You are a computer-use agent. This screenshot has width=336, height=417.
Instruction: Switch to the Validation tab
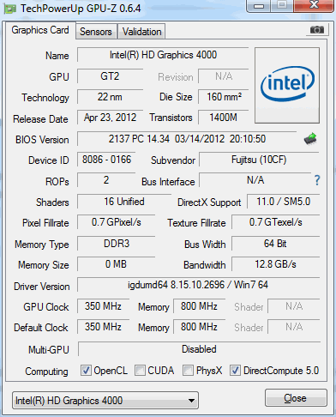click(x=141, y=32)
